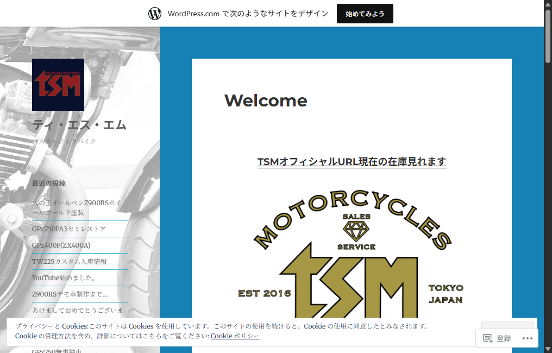Image resolution: width=552 pixels, height=353 pixels.
Task: Open the YouTube始めました。 post link
Action: coord(64,278)
